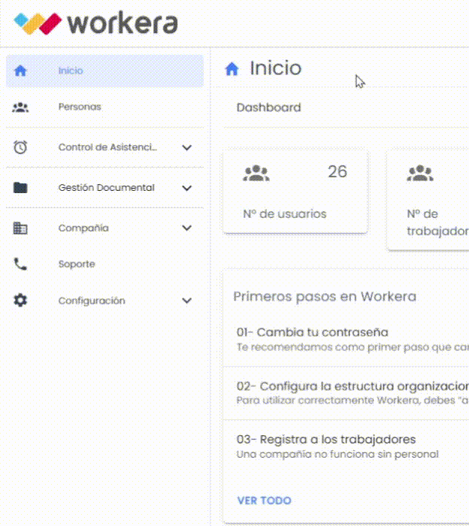This screenshot has height=526, width=469.
Task: Open Personas in the sidebar menu
Action: (x=80, y=107)
